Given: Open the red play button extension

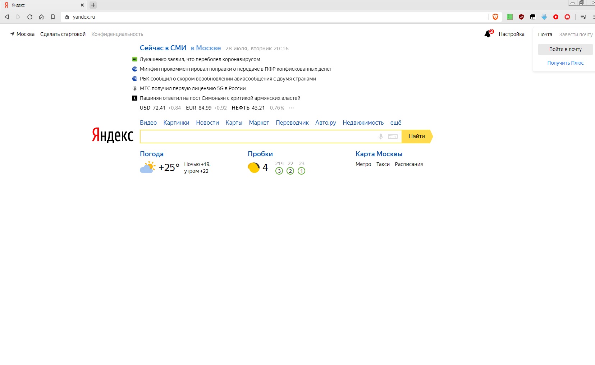Looking at the screenshot, I should click(556, 17).
